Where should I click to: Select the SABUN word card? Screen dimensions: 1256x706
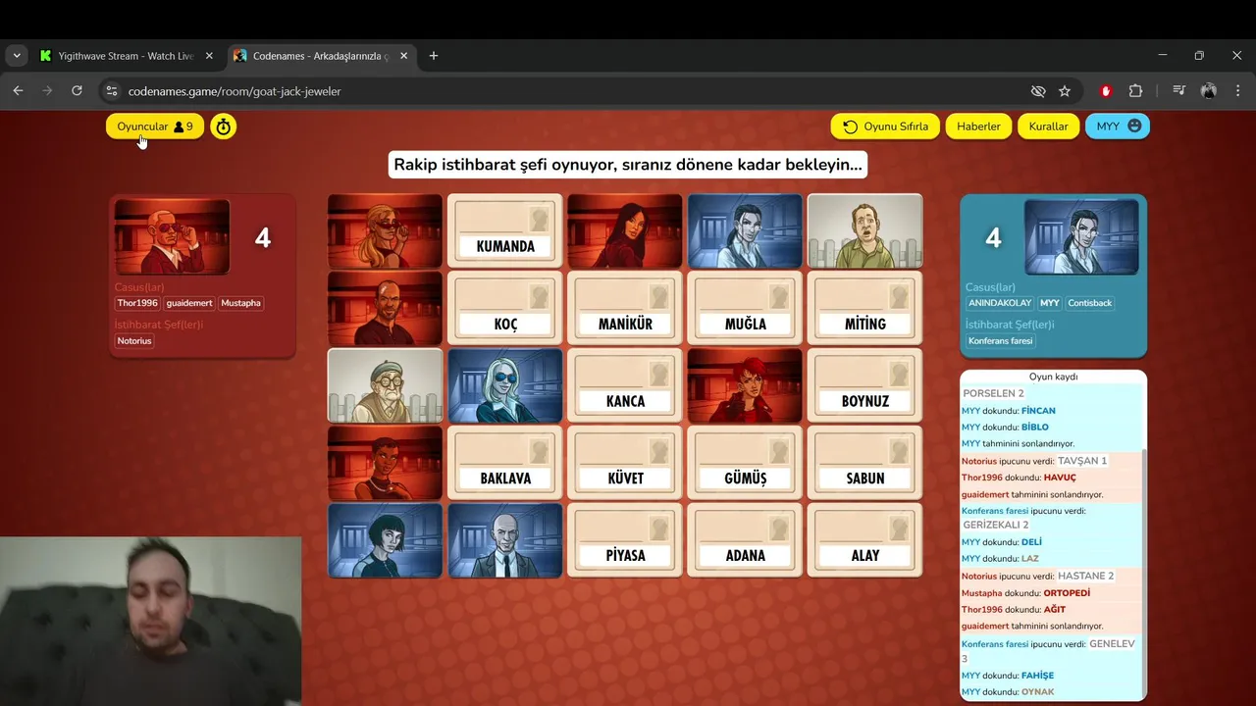pyautogui.click(x=864, y=464)
